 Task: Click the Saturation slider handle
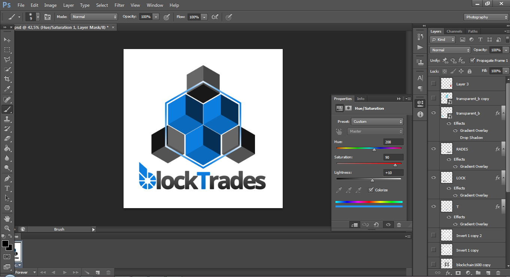[x=395, y=165]
